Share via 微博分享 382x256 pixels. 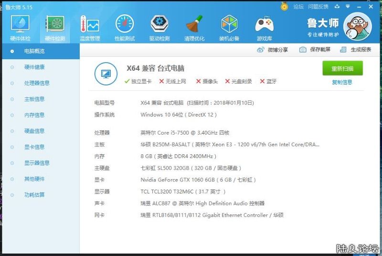[273, 50]
